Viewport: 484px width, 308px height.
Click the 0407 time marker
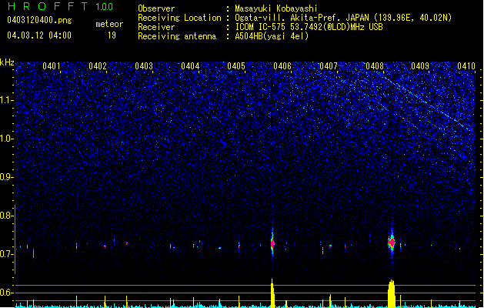click(329, 66)
